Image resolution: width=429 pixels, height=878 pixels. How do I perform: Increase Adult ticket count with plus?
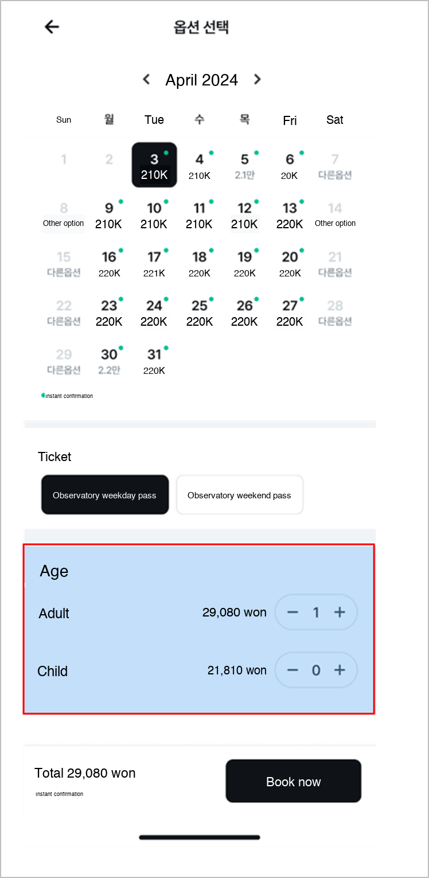point(340,612)
